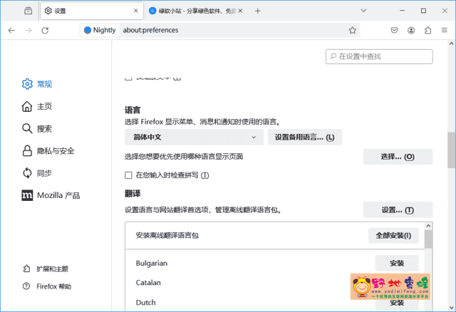This screenshot has width=456, height=312.
Task: Click 全部安装(I) button
Action: pos(393,236)
